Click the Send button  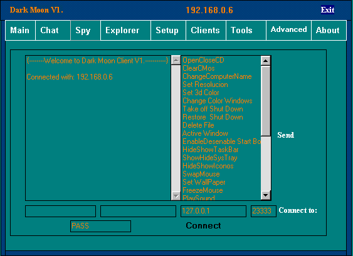(285, 135)
